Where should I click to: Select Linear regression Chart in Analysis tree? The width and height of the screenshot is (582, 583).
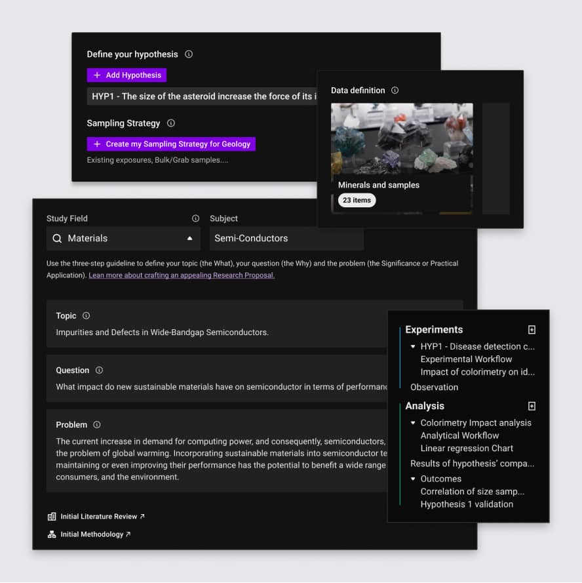[x=467, y=449]
